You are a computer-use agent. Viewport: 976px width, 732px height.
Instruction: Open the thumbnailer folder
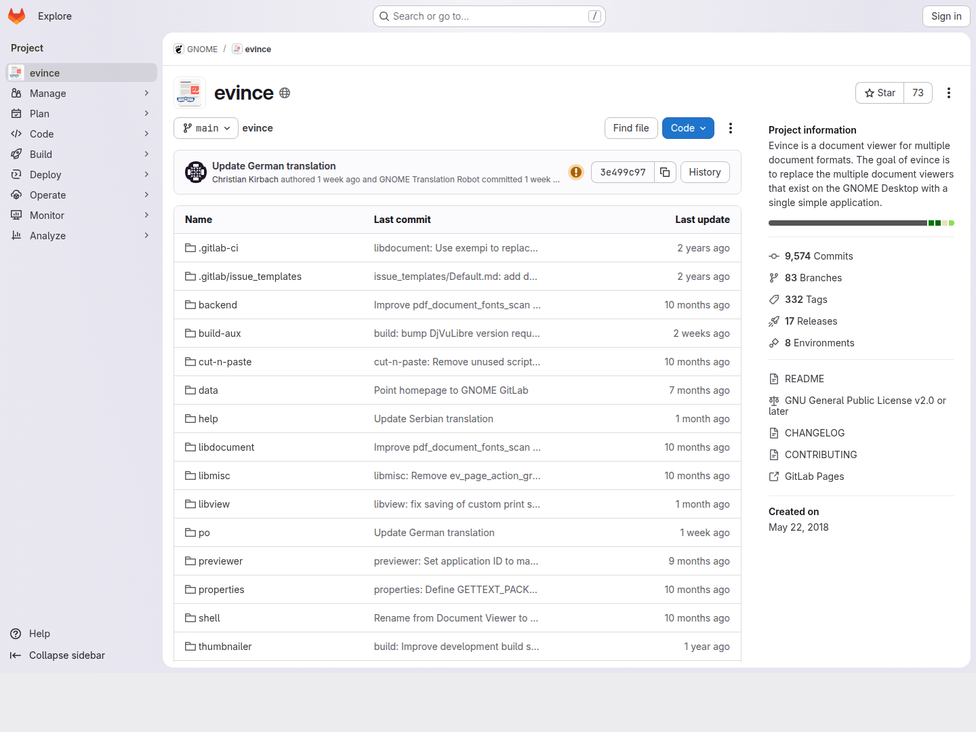225,647
